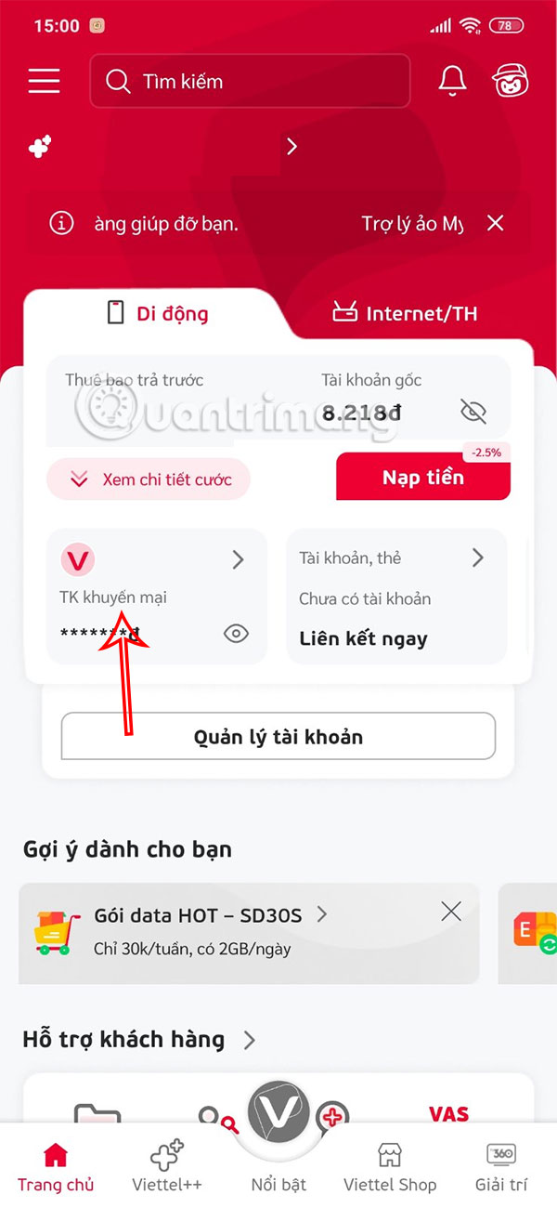The image size is (557, 1208).
Task: Expand Xem chi tiết cước details
Action: click(149, 479)
